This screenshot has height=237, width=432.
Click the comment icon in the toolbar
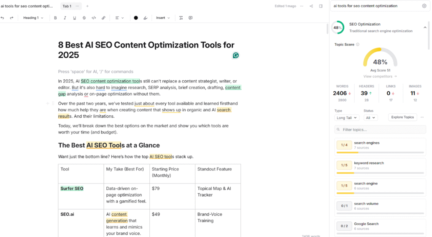(x=191, y=18)
